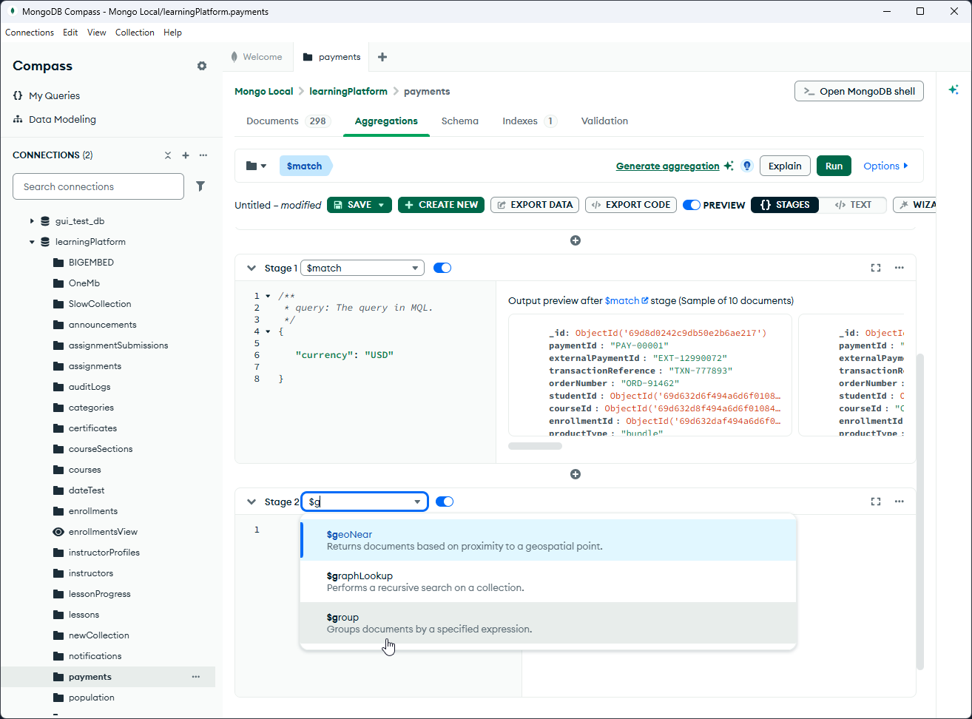This screenshot has height=719, width=972.
Task: Click My Queries braces icon
Action: click(x=18, y=95)
